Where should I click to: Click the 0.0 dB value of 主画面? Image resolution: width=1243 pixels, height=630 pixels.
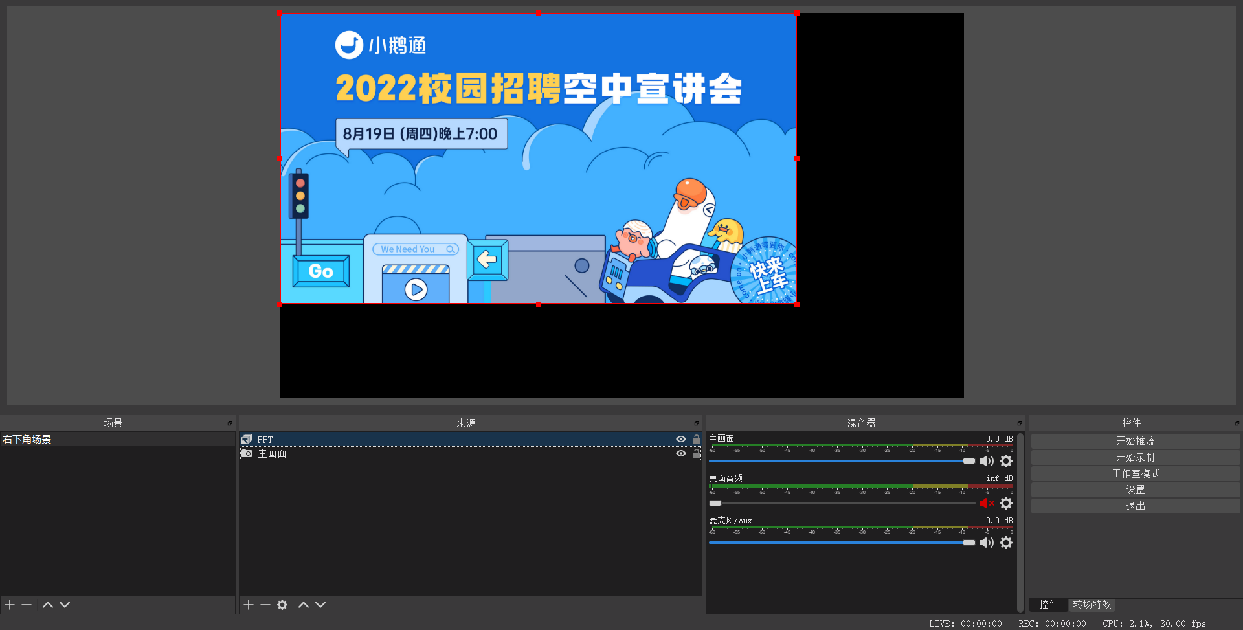point(999,439)
